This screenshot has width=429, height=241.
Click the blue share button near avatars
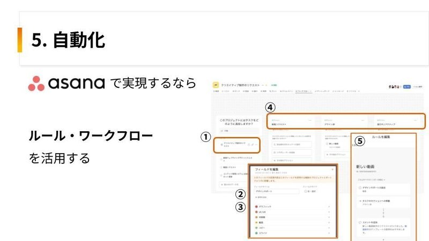[x=407, y=87]
